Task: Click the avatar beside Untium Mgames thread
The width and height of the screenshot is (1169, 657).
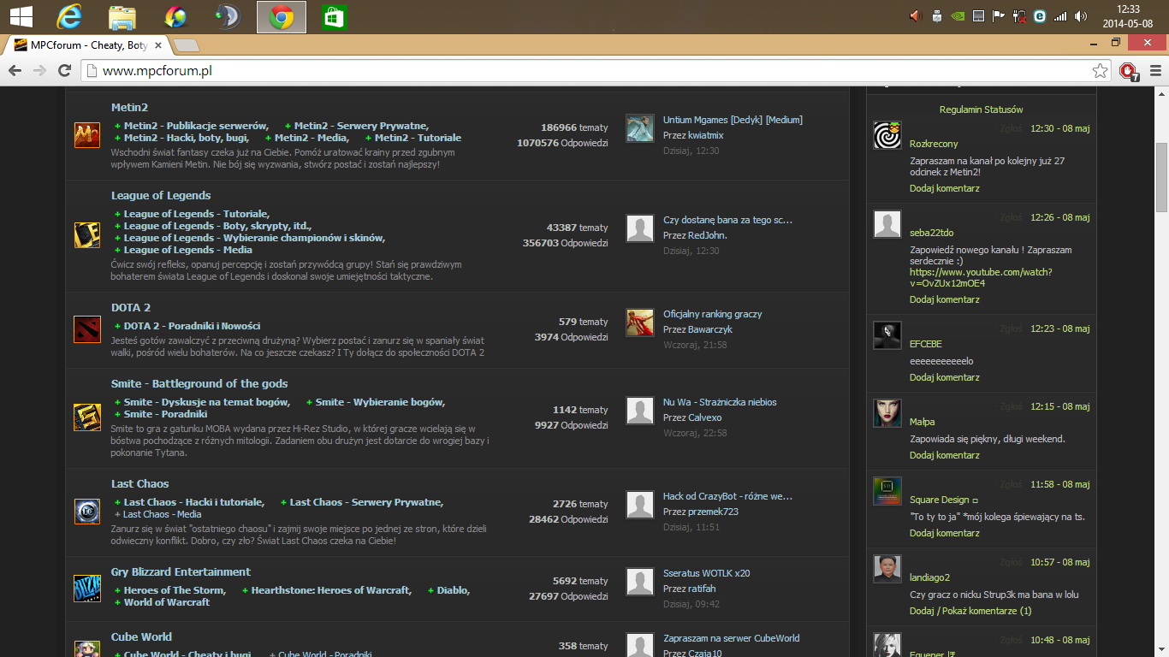Action: coord(640,128)
